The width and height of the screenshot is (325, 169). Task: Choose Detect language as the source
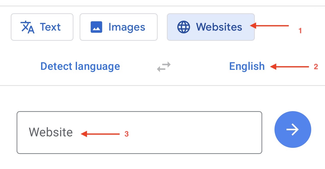(80, 67)
